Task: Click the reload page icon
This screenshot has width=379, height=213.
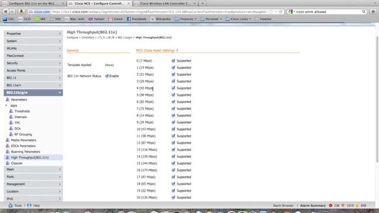Action: coord(281,12)
